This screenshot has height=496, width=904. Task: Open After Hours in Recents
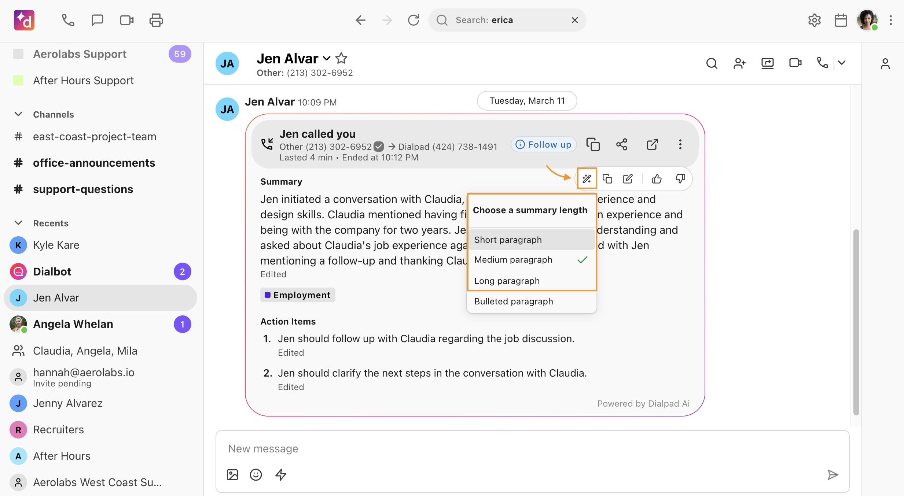[x=100, y=456]
